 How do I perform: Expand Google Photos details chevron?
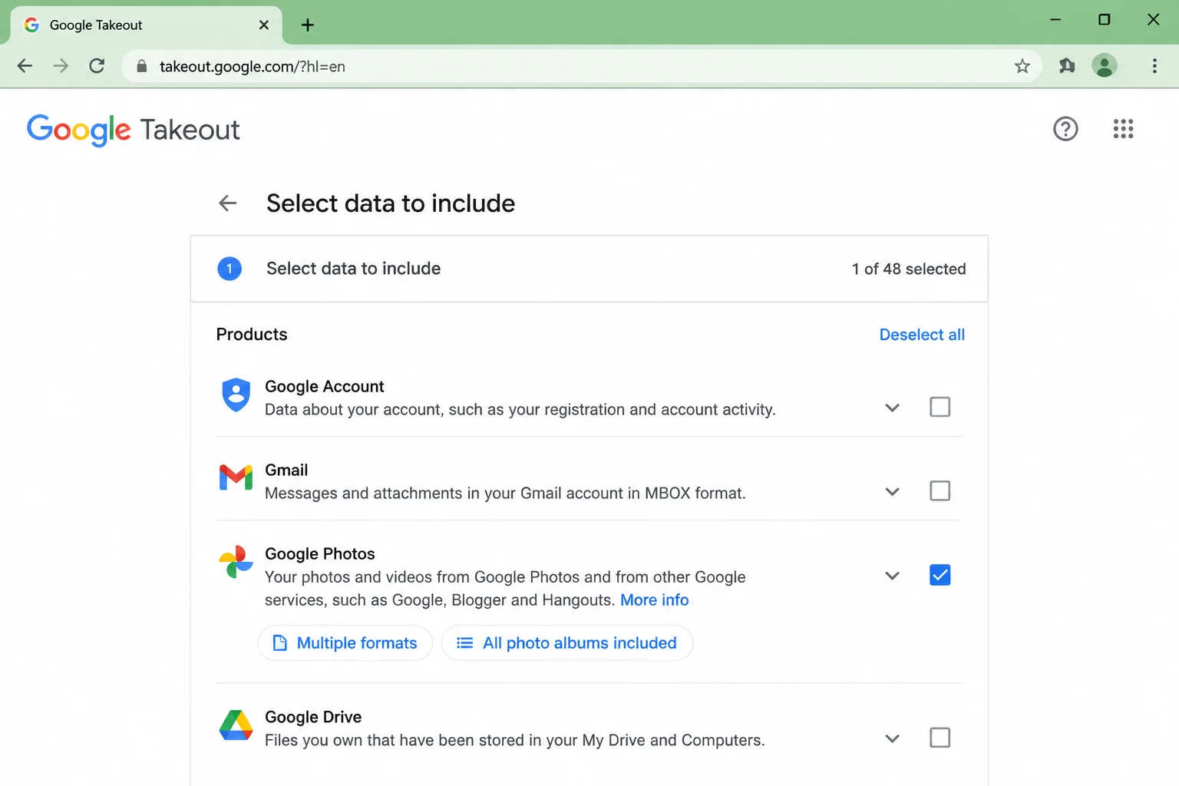(892, 576)
